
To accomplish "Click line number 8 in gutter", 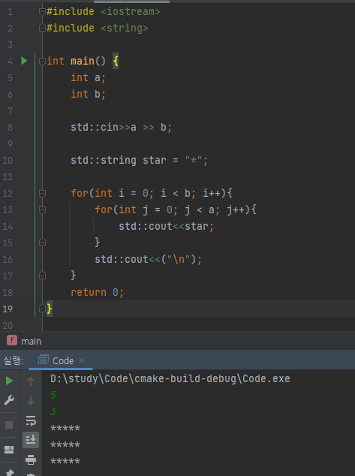I will coord(10,127).
